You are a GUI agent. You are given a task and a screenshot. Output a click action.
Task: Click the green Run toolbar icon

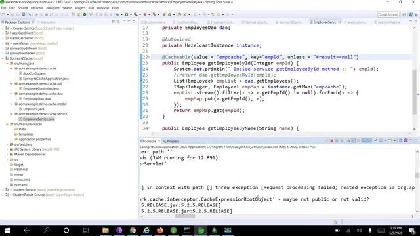pos(127,14)
